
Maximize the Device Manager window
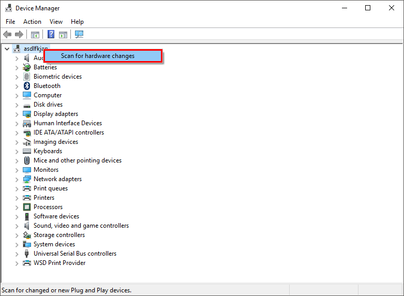tap(368, 8)
